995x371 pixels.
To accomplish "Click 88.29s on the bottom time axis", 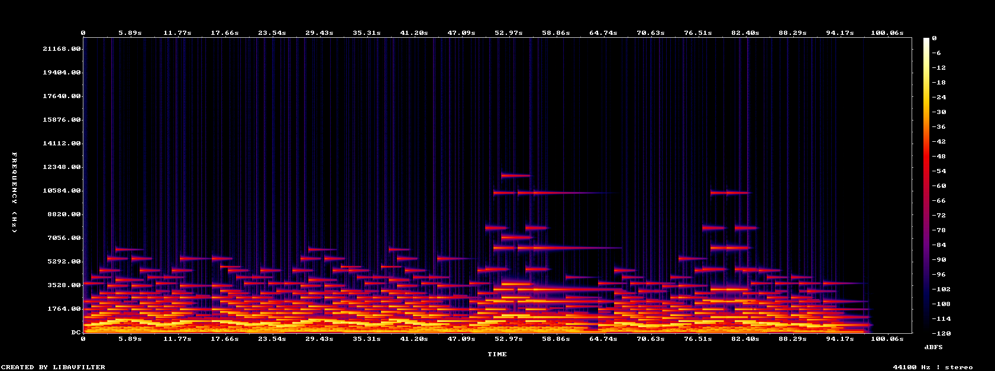I will (793, 339).
